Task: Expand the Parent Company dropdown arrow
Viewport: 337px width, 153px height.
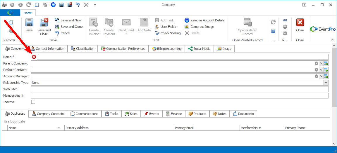Action: pyautogui.click(x=321, y=63)
